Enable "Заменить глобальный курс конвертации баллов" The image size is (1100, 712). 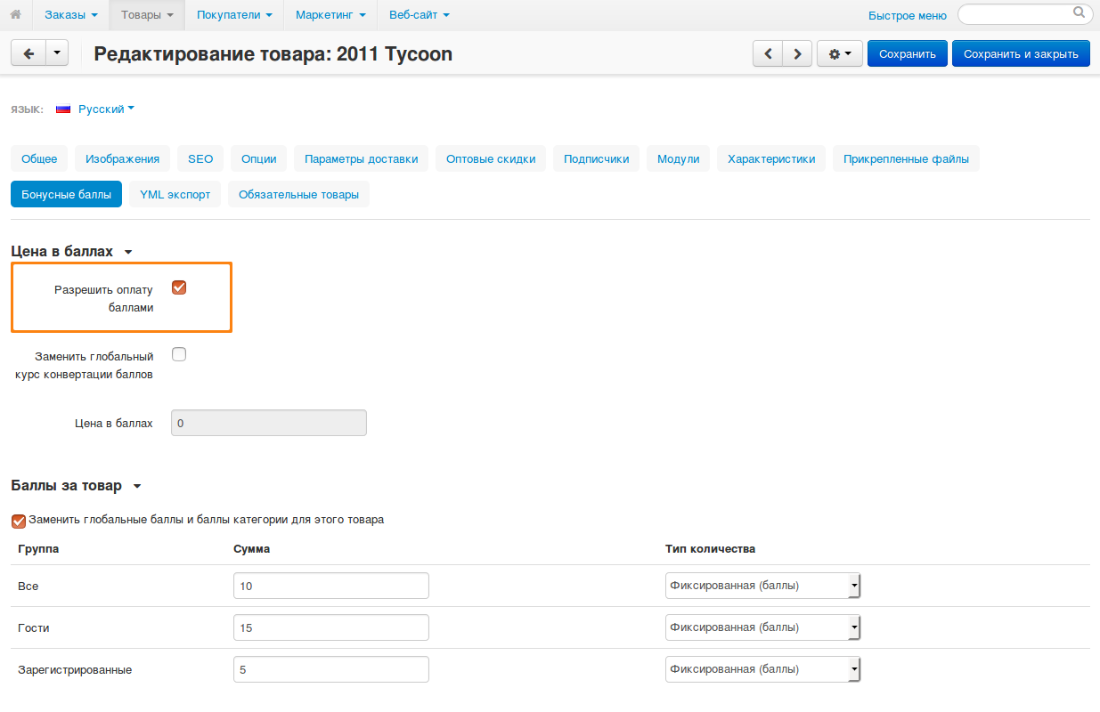coord(179,354)
